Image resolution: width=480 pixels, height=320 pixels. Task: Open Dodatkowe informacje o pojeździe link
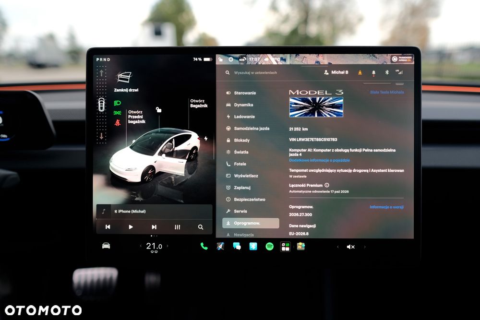click(319, 160)
